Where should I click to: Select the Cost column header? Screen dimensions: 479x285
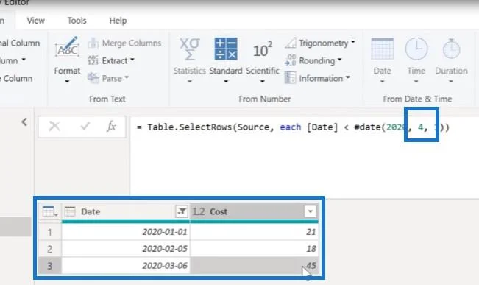tap(254, 211)
